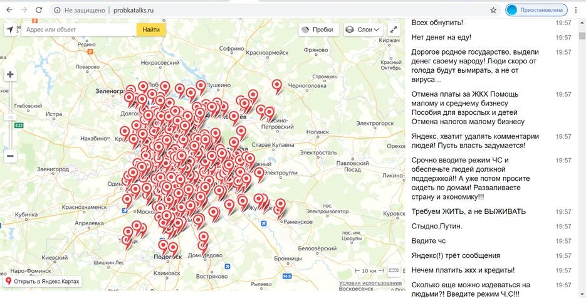Select the comment 'Стыдно,Путин.'
Image resolution: width=586 pixels, height=298 pixels.
pos(437,226)
